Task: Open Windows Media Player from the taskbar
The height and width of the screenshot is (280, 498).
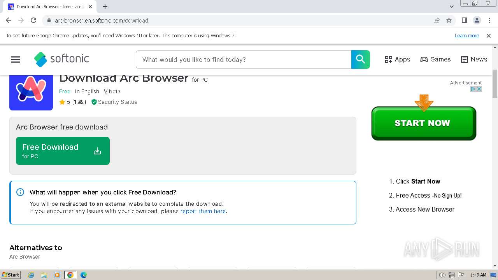Action: pyautogui.click(x=57, y=275)
